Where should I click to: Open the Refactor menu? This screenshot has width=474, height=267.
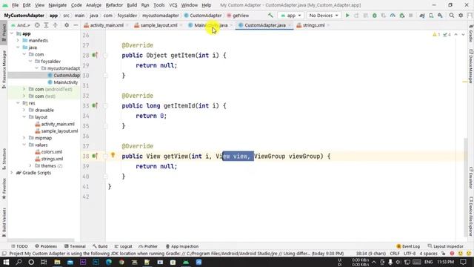tap(114, 5)
